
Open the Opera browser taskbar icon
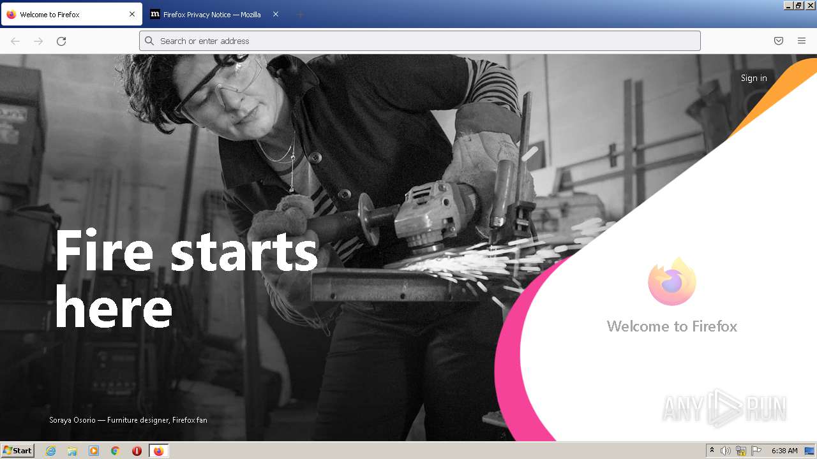pyautogui.click(x=137, y=451)
